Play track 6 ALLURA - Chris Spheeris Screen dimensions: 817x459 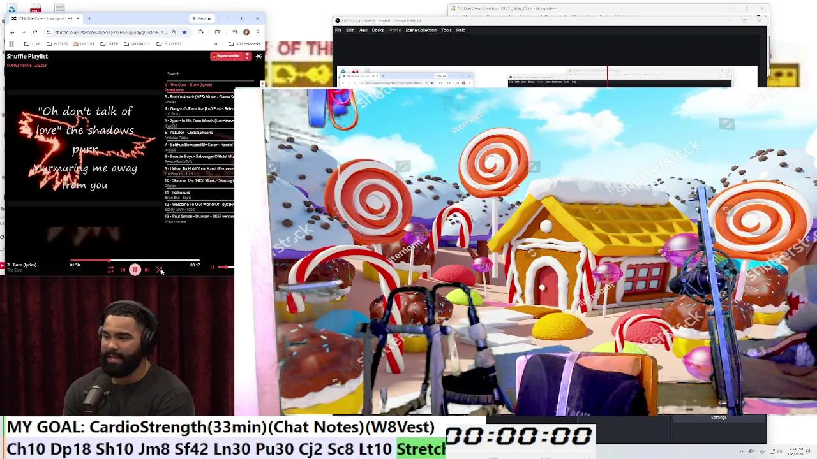coord(199,135)
